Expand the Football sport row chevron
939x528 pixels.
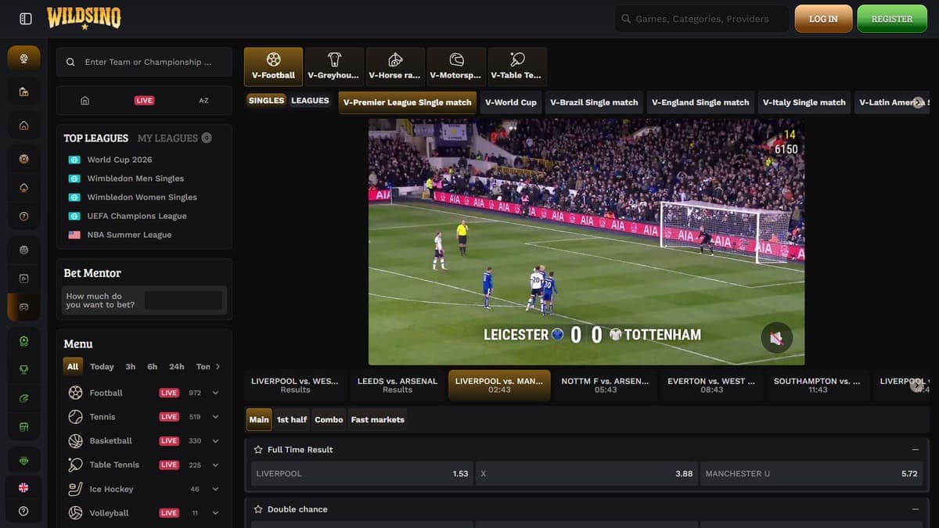click(x=215, y=393)
